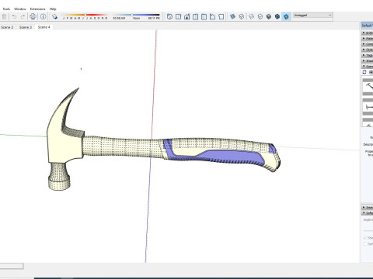The height and width of the screenshot is (279, 373).
Task: Expand the Shadows tray panel
Action: pyautogui.click(x=368, y=61)
